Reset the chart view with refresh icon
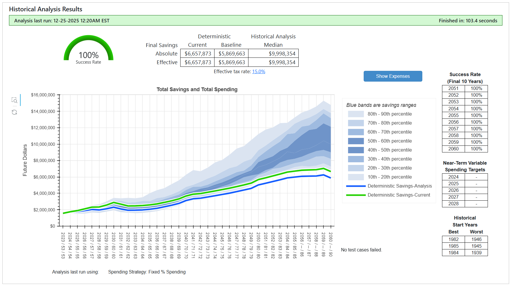This screenshot has height=286, width=512. coord(15,112)
